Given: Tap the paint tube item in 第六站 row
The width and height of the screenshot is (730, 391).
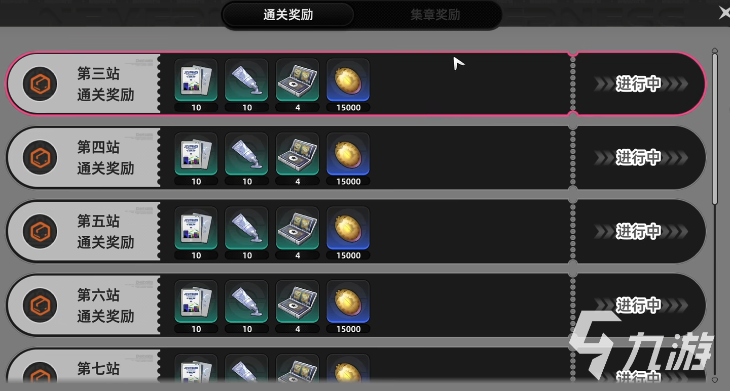Looking at the screenshot, I should pos(247,302).
